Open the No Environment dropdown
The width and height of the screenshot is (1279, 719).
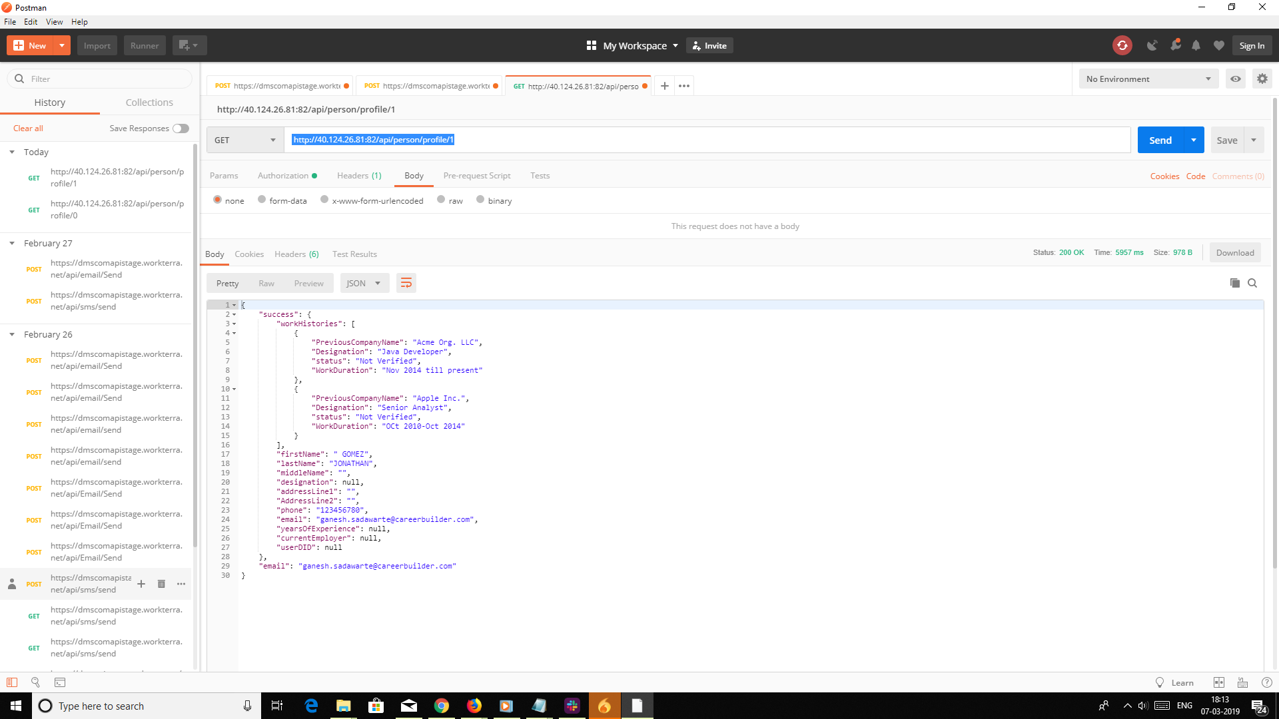pos(1148,79)
